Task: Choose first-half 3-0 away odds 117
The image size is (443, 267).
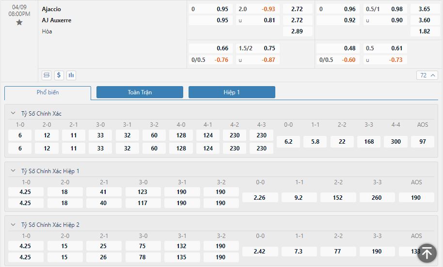Action: [x=142, y=203]
